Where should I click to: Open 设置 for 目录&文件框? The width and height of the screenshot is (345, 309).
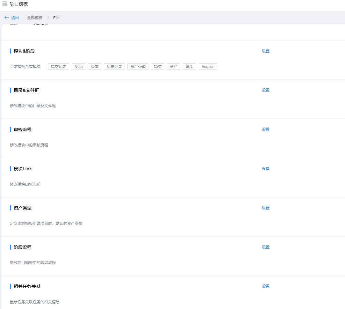pos(266,90)
